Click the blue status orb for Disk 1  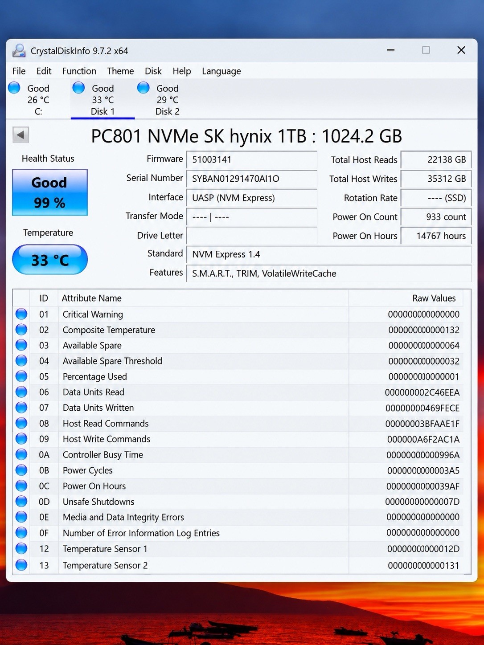pyautogui.click(x=78, y=88)
